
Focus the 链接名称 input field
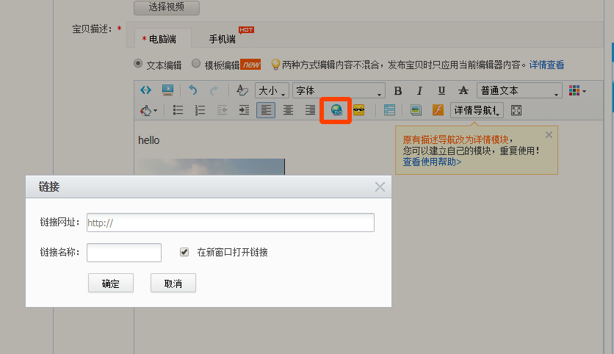point(124,253)
